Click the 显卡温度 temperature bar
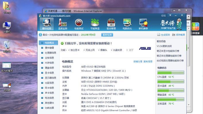Screen dimensions: 203x114 (171, 82)
